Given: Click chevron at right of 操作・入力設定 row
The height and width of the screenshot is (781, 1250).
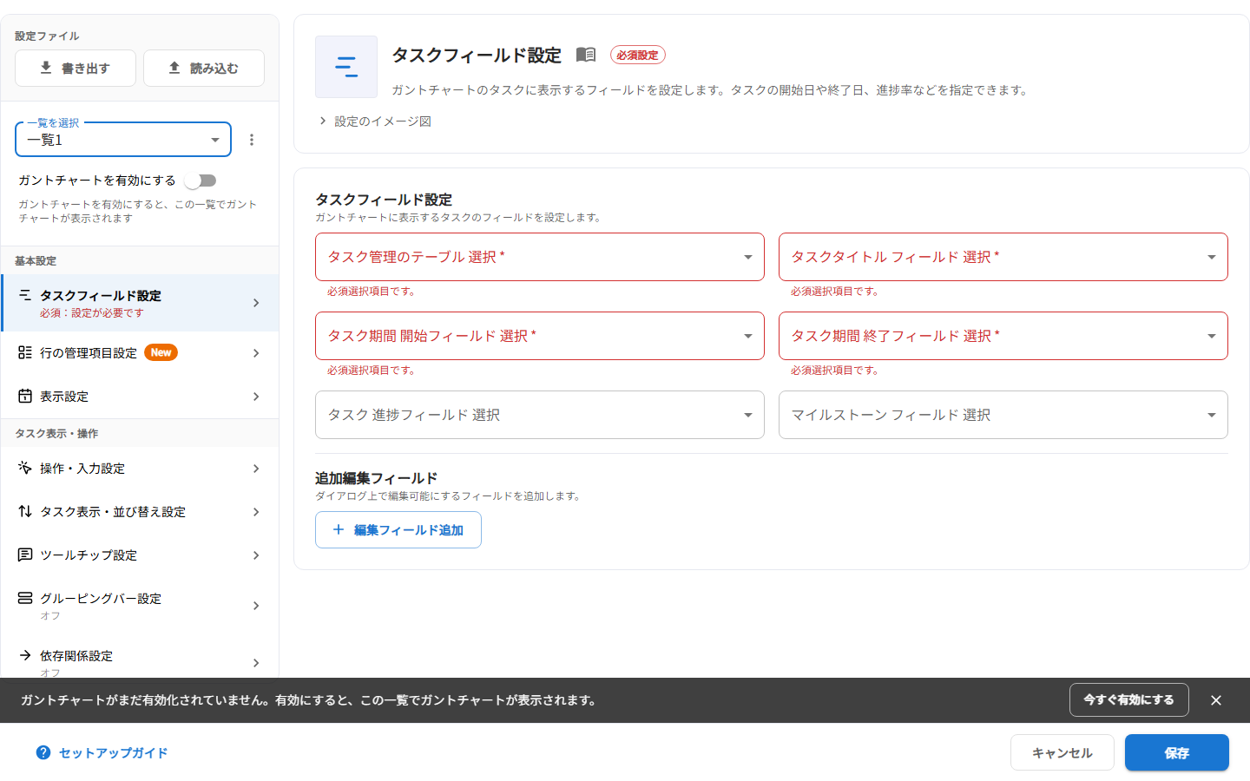Looking at the screenshot, I should [x=256, y=469].
